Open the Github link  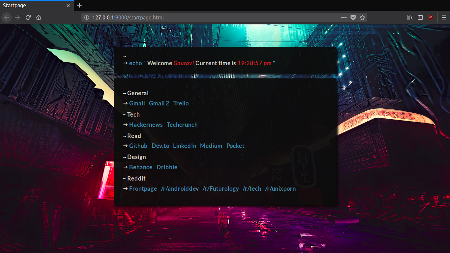click(138, 146)
